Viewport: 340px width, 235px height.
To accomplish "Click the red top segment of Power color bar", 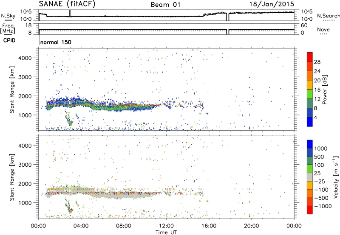I will pos(310,57).
